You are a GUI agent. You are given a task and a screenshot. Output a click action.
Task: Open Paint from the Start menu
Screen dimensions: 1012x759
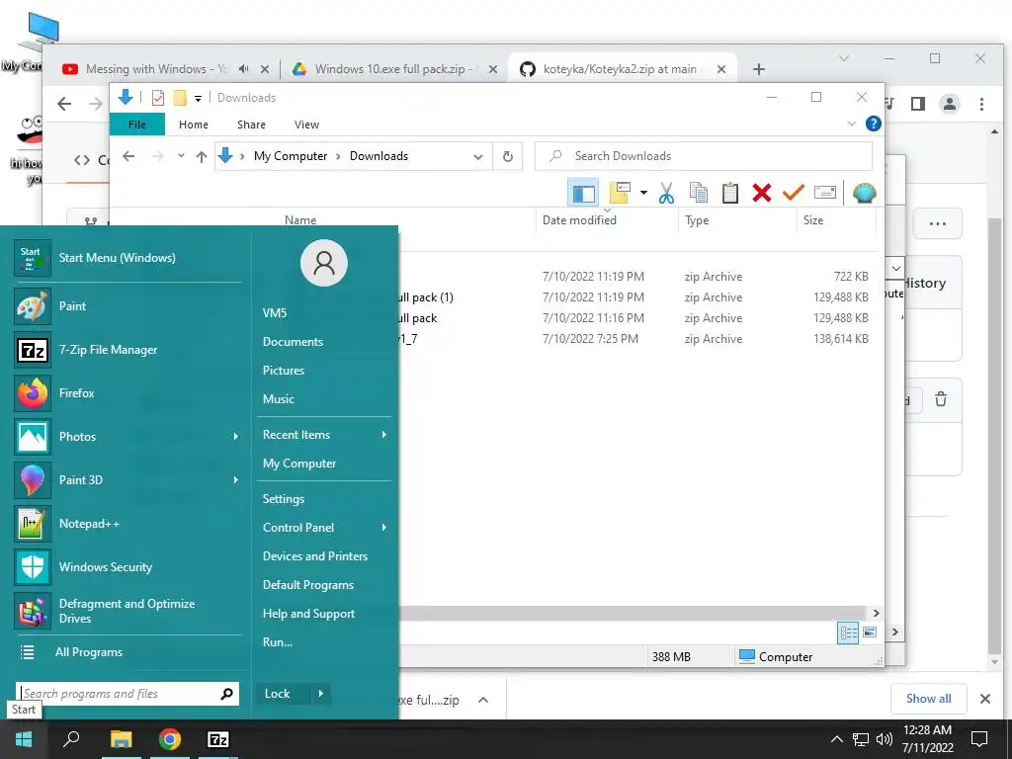[x=127, y=306]
